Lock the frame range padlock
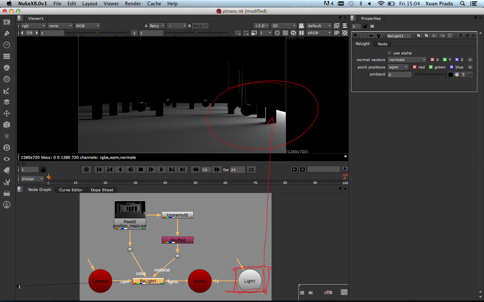484x302 pixels. click(43, 169)
